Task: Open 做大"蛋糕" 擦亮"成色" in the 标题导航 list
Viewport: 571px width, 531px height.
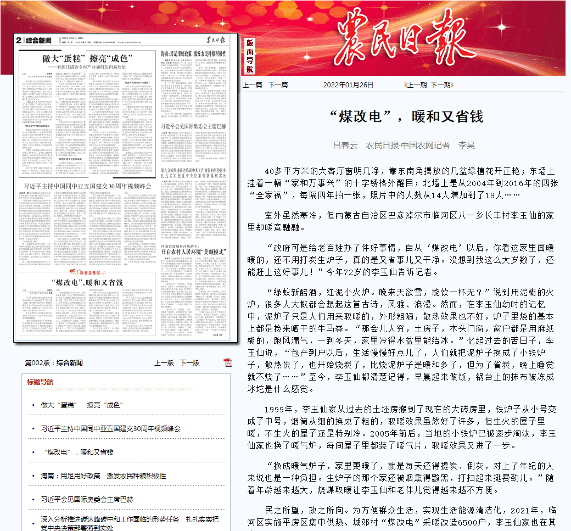Action: click(x=81, y=405)
